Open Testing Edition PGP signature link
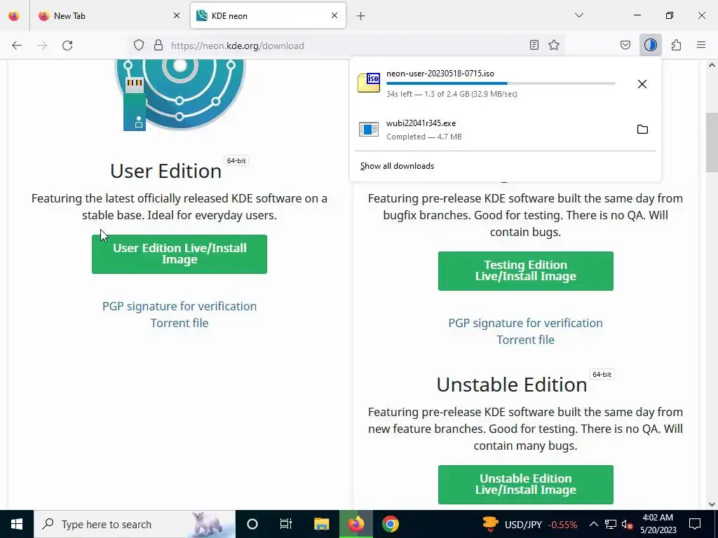 [x=526, y=323]
